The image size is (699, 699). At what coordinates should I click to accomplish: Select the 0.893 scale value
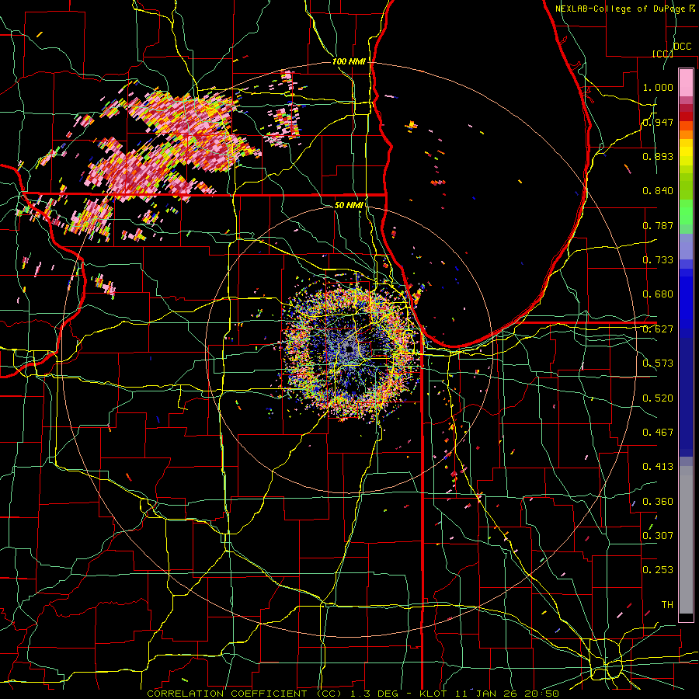coord(658,156)
